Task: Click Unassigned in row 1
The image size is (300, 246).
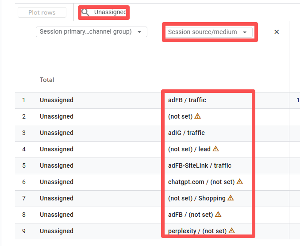Action: [57, 100]
